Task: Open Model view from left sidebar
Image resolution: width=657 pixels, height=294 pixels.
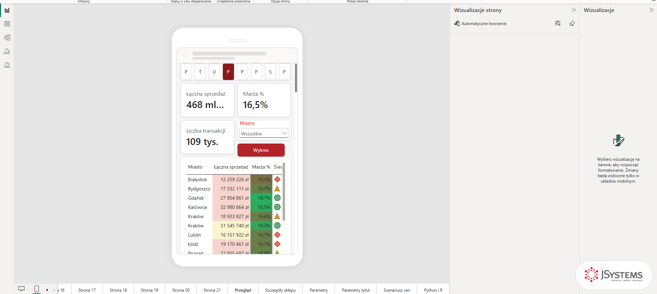Action: (7, 38)
